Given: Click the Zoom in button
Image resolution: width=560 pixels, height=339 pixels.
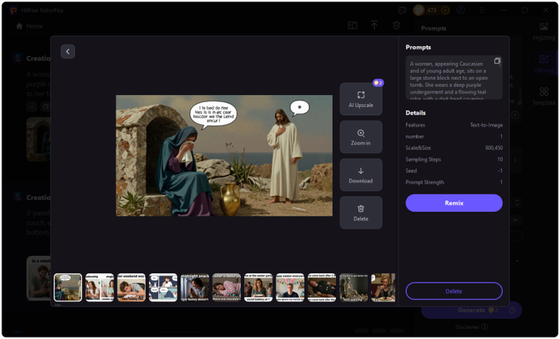Looking at the screenshot, I should coord(361,137).
